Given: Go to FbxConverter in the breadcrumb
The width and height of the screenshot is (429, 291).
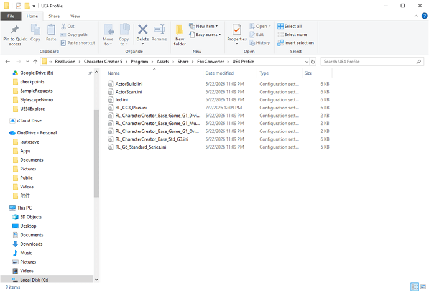Looking at the screenshot, I should (x=210, y=62).
